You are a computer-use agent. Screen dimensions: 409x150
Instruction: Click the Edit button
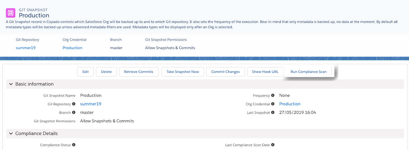[86, 72]
